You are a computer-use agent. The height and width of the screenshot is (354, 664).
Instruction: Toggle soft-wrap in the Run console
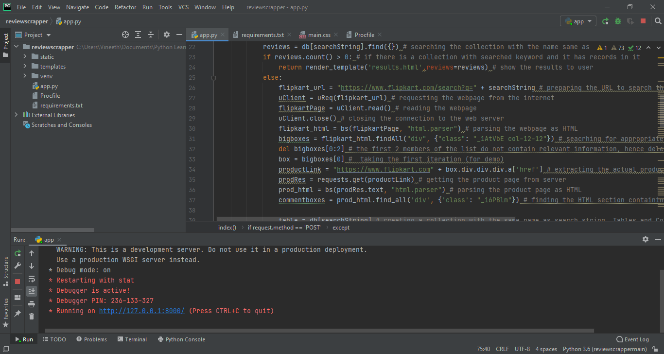(32, 279)
